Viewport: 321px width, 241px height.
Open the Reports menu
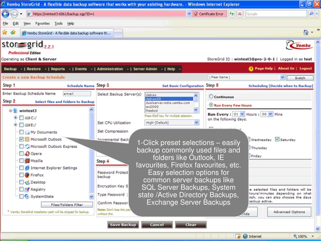tap(58, 69)
